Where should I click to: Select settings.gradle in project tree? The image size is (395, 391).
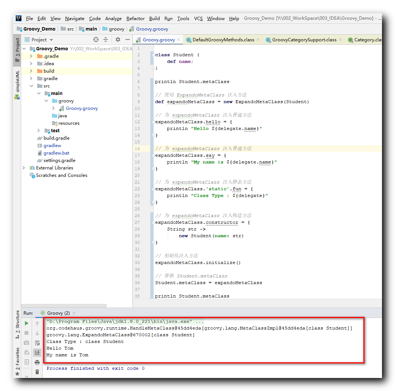pos(60,160)
